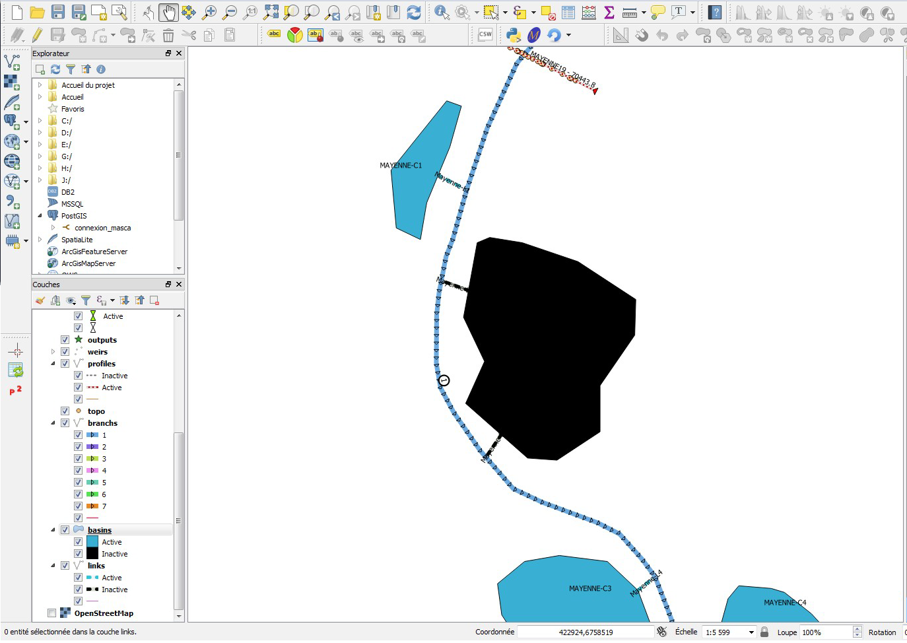Toggle visibility of the profiles layer

click(x=65, y=364)
